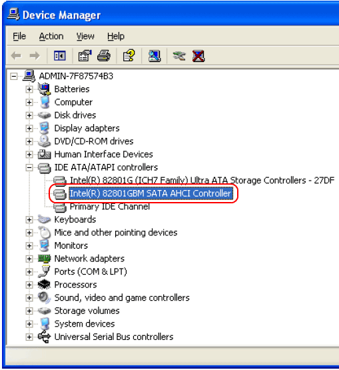The width and height of the screenshot is (339, 370).
Task: Select Intel 82801G Ultra ATA Storage Controllers entry
Action: point(202,181)
